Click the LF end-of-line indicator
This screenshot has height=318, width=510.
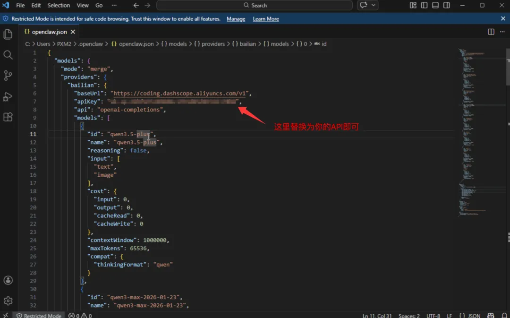[449, 315]
